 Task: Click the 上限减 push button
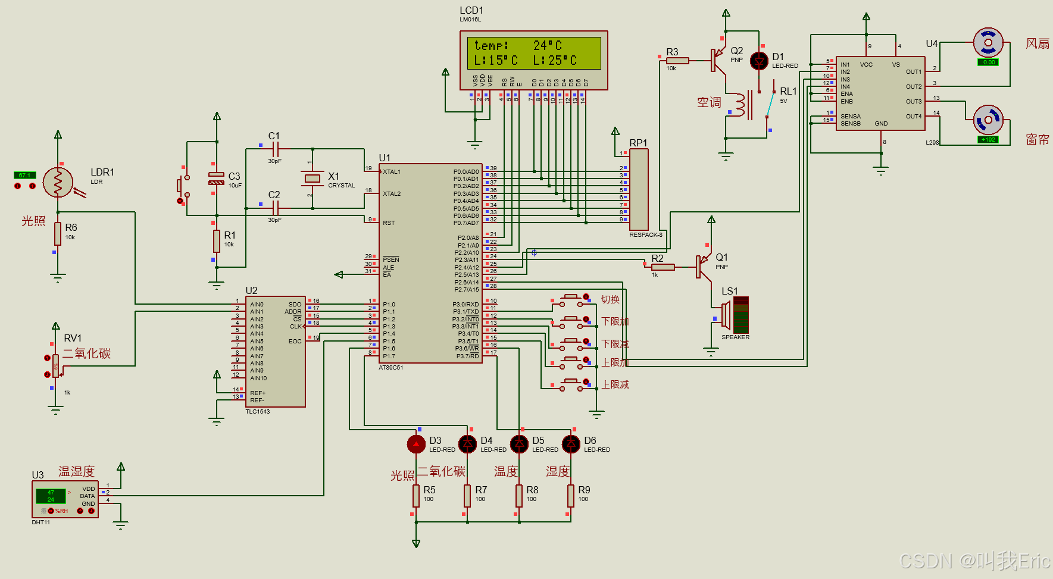(571, 385)
